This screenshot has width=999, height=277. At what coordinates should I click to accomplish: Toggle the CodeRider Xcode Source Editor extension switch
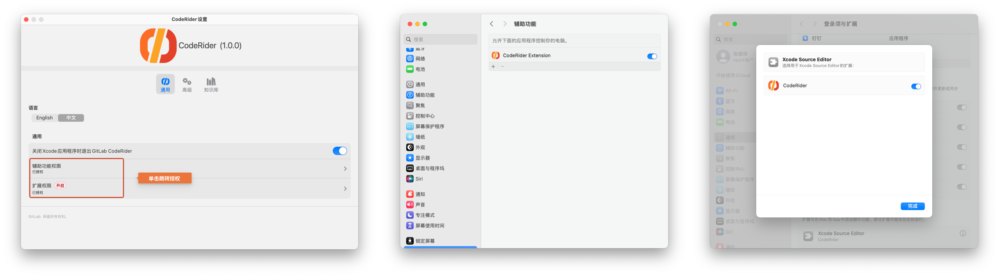(x=915, y=86)
